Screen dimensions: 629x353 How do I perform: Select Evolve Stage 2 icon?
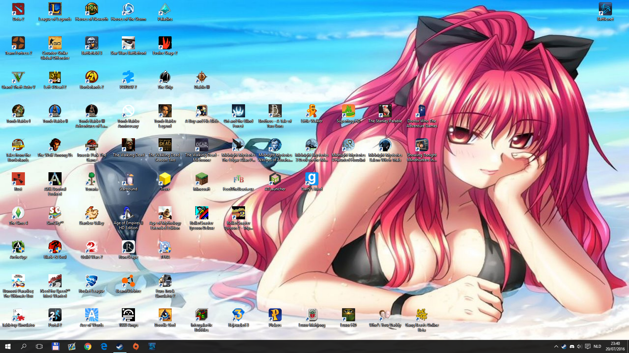pyautogui.click(x=165, y=46)
